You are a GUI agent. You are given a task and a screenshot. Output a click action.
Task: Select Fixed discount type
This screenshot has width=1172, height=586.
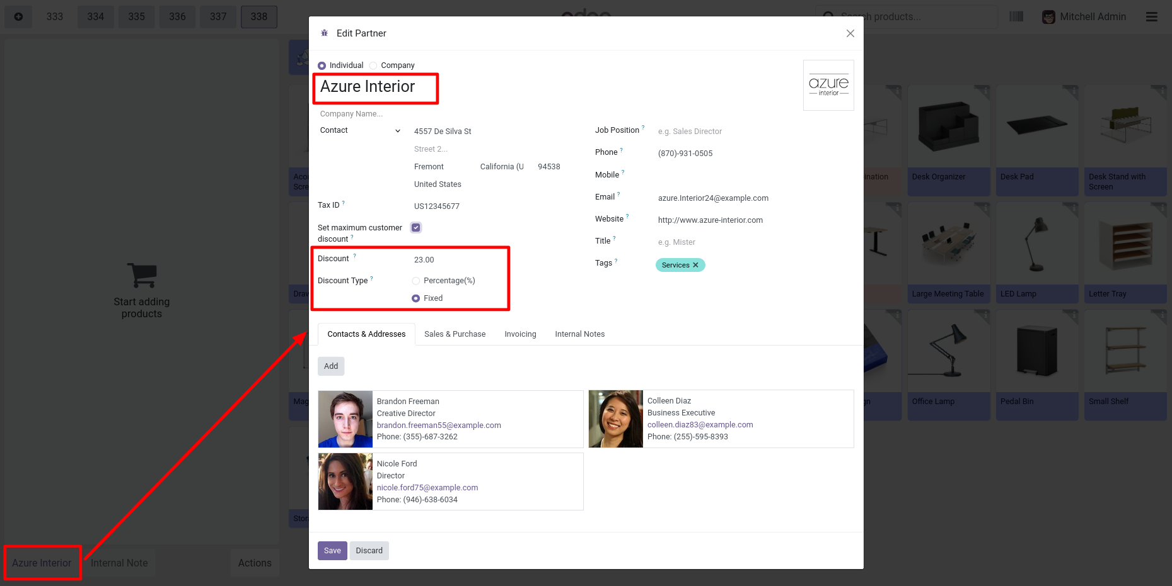(415, 298)
